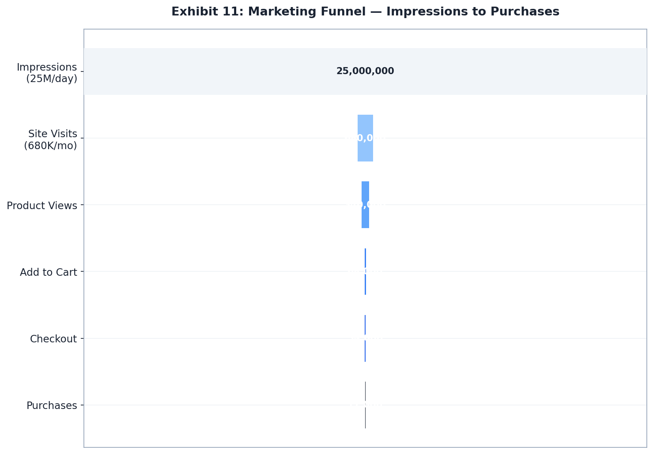This screenshot has width=653, height=454.
Task: Select the Add to Cart funnel segment
Action: pos(365,271)
